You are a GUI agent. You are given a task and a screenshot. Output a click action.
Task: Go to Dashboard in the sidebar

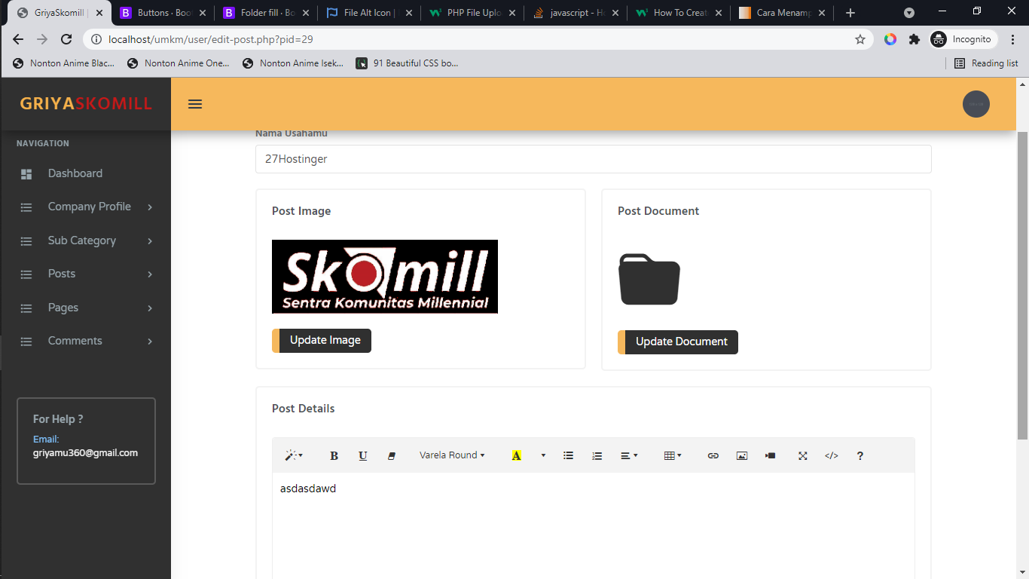coord(75,173)
